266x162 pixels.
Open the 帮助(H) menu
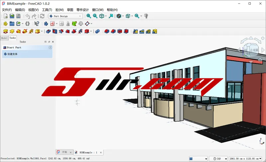(112, 10)
